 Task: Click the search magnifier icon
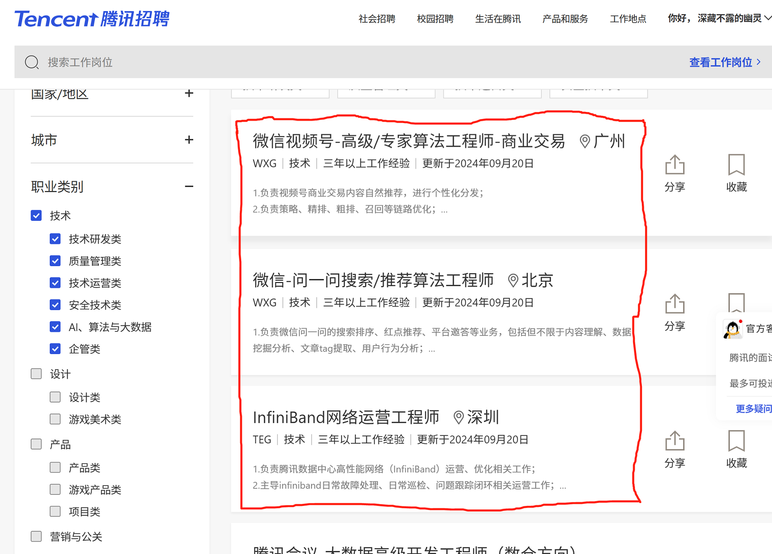(x=32, y=62)
